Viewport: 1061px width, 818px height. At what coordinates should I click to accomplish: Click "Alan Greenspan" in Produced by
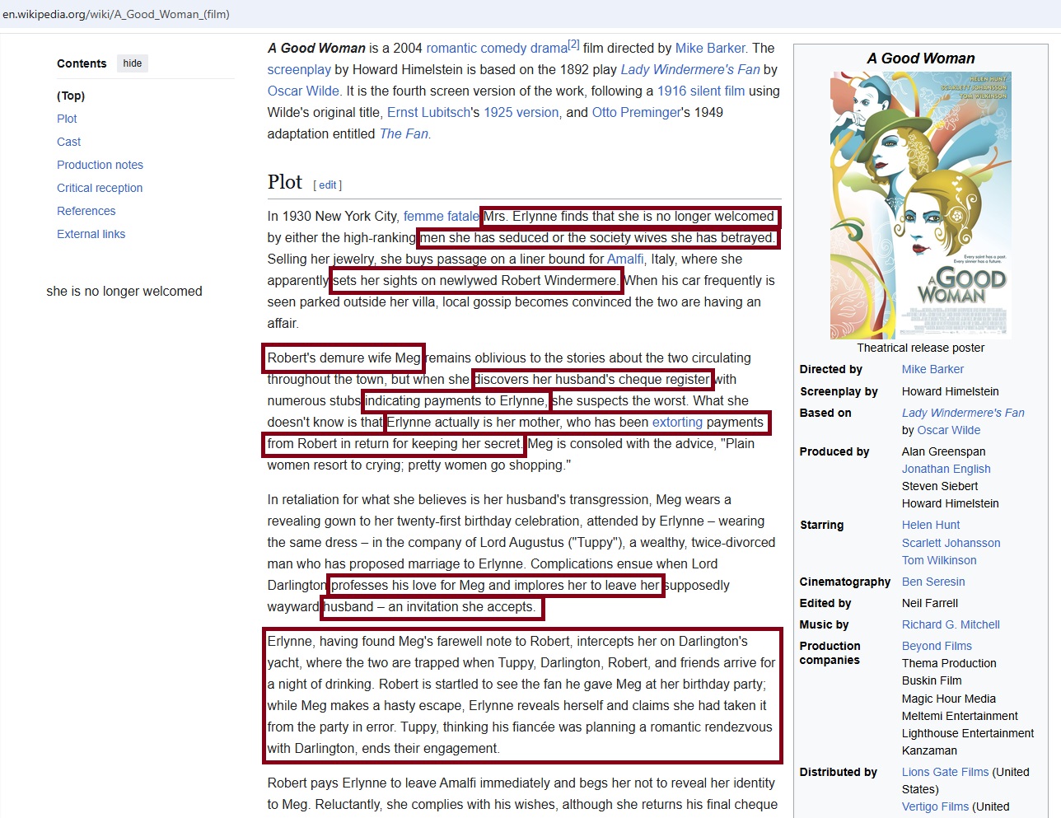click(x=943, y=451)
